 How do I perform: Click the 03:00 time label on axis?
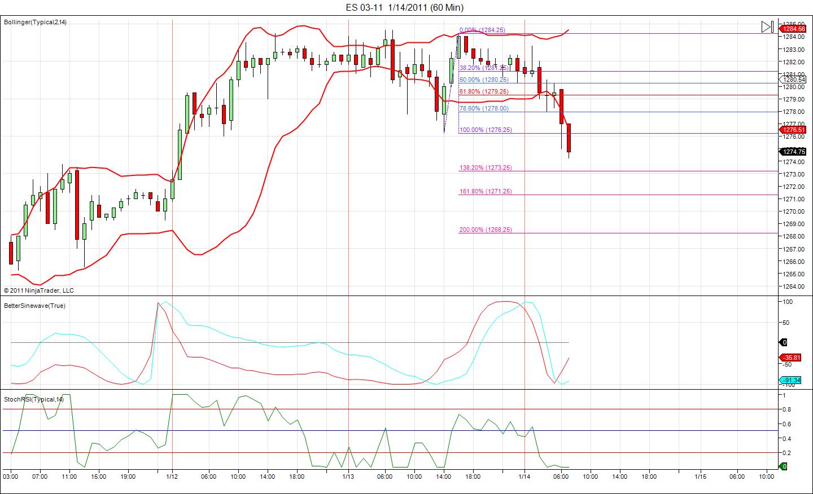(x=10, y=477)
